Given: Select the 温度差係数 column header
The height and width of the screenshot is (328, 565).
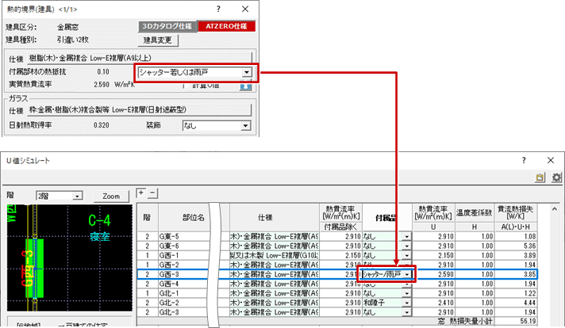Looking at the screenshot, I should click(475, 213).
